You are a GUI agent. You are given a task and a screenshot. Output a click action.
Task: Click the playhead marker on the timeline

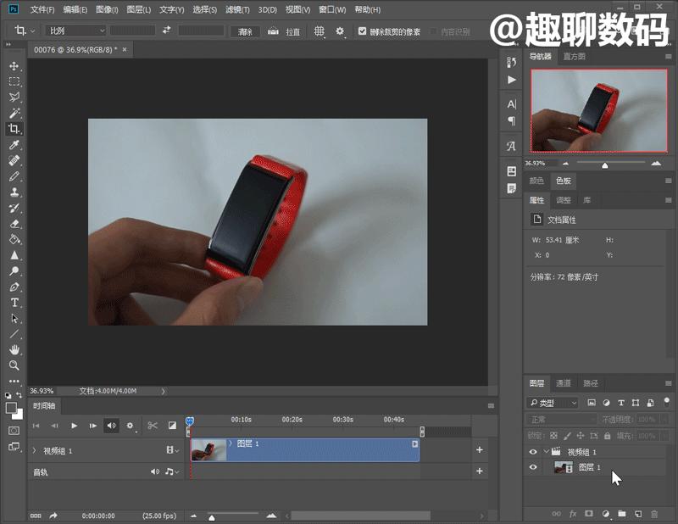[191, 420]
